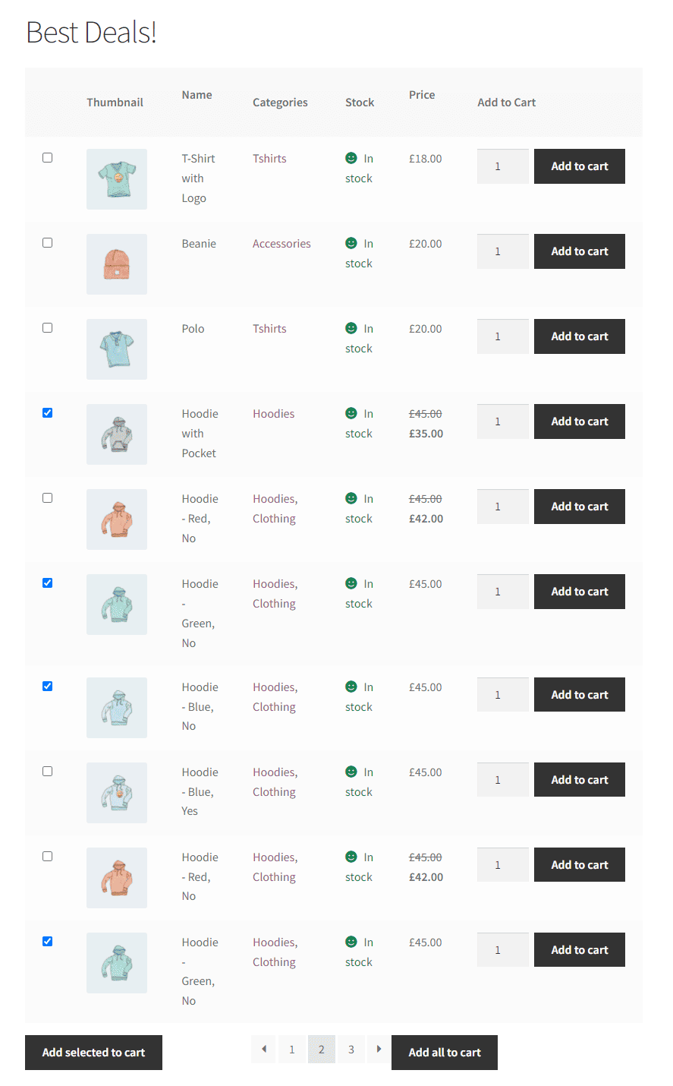Click the Beanie product thumbnail
Viewport: 673px width, 1086px height.
pos(116,264)
